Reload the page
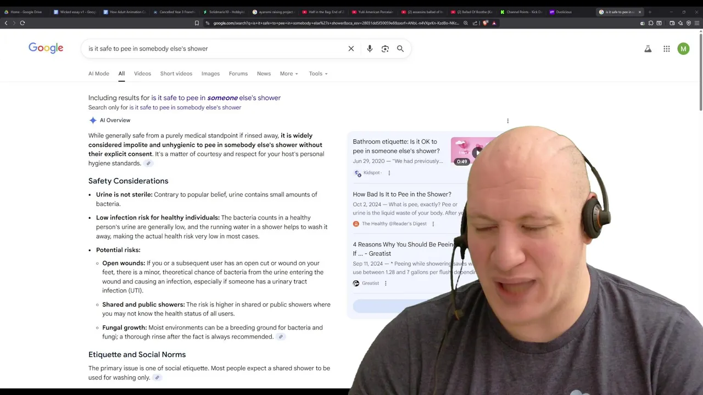 tap(23, 23)
